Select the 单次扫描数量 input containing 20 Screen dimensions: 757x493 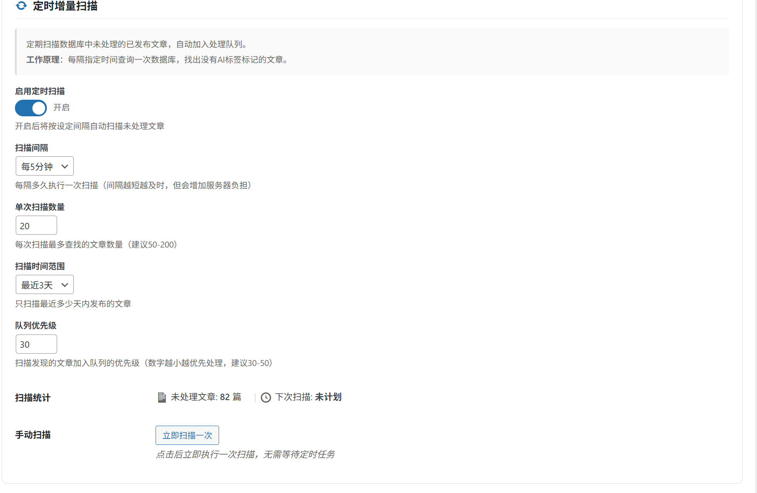36,225
